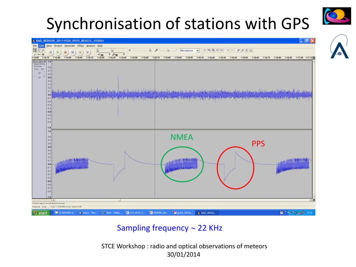Undo the last edit
Image resolution: width=356 pixels, height=267 pixels.
[x=228, y=50]
